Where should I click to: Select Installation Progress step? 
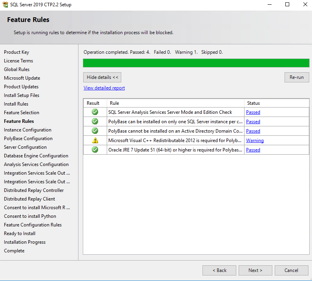25,242
